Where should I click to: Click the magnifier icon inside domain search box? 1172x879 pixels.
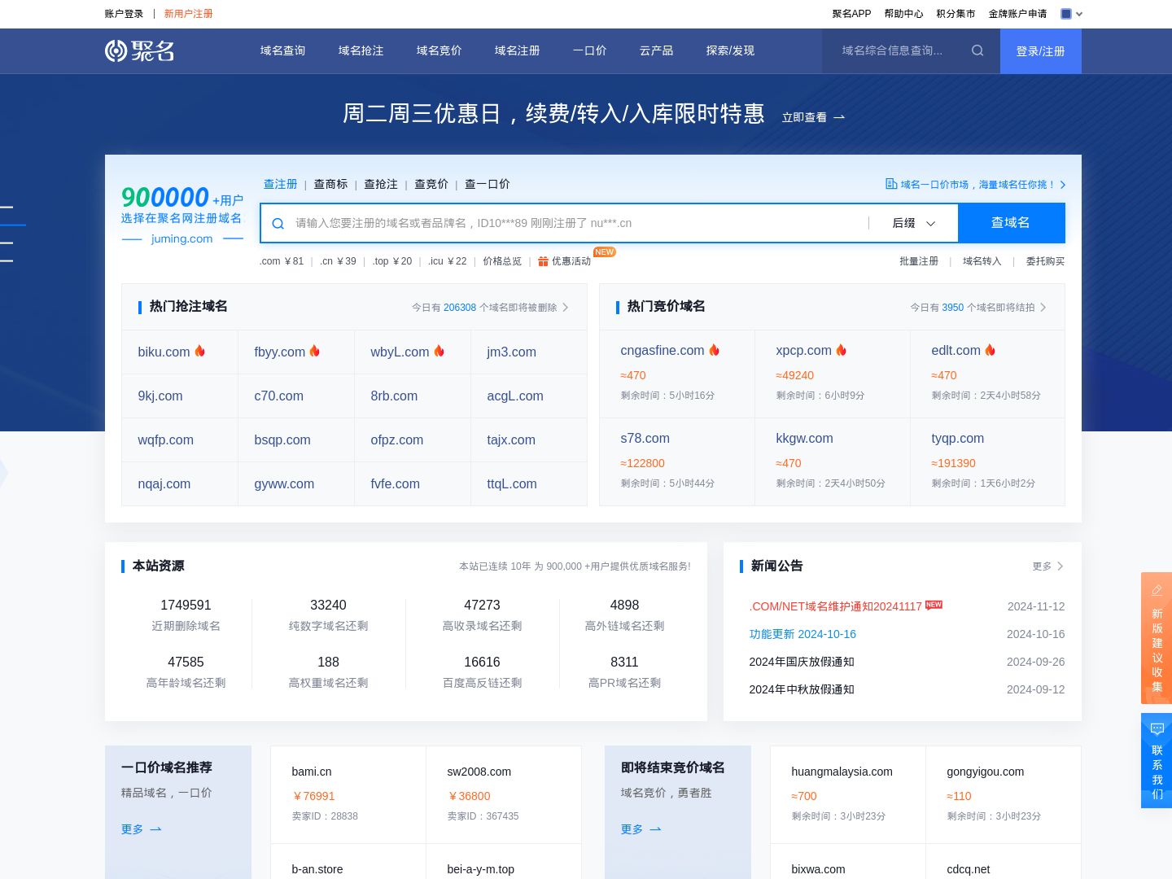click(x=278, y=223)
